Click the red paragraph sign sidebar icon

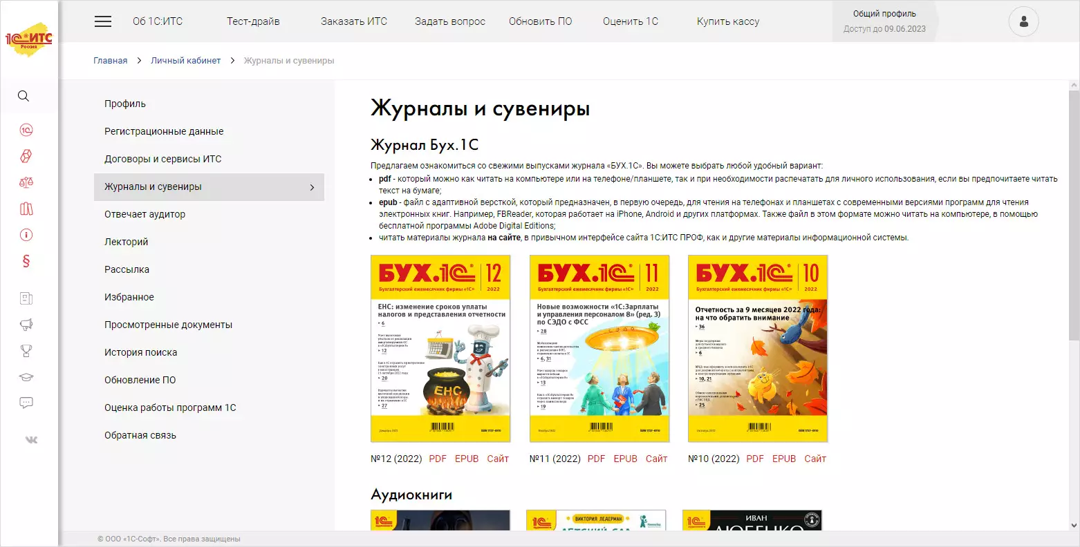coord(26,261)
